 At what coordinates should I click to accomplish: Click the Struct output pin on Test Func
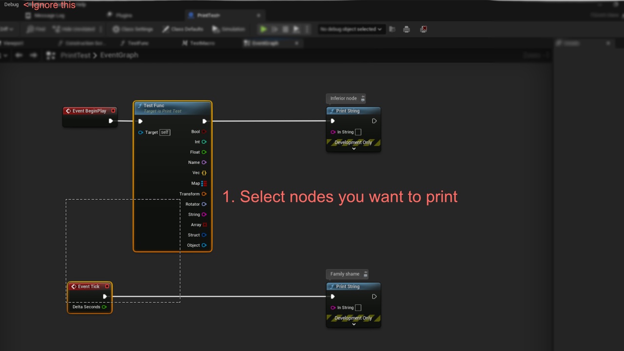(x=204, y=235)
